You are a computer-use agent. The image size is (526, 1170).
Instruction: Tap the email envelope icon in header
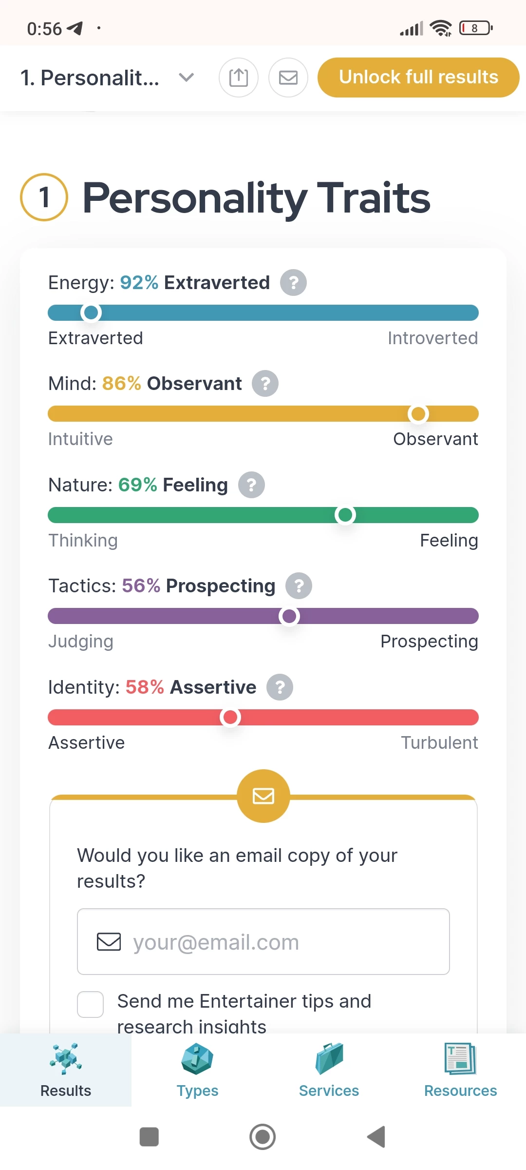288,78
